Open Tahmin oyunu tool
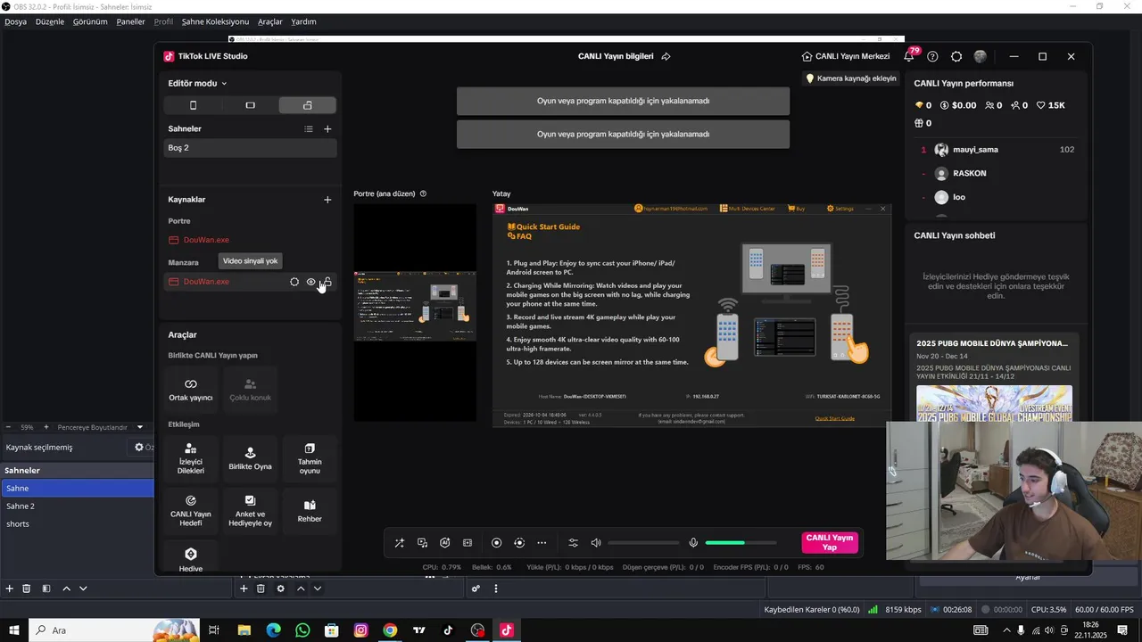 310,459
